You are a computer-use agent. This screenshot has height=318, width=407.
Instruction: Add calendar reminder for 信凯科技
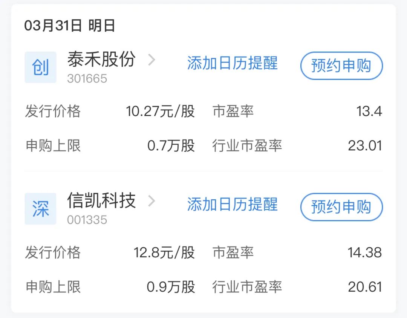pos(232,205)
